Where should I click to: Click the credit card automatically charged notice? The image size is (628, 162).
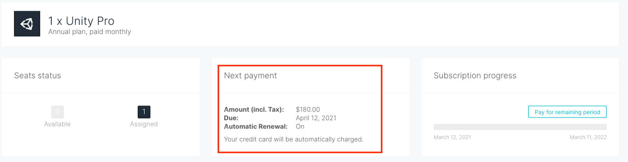coord(294,139)
